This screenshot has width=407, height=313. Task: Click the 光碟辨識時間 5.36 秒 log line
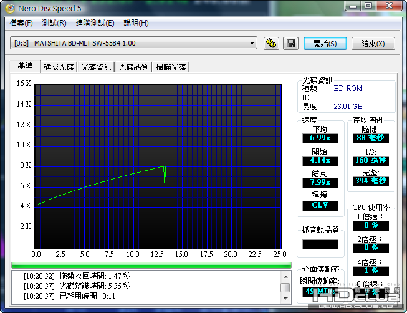pyautogui.click(x=77, y=286)
